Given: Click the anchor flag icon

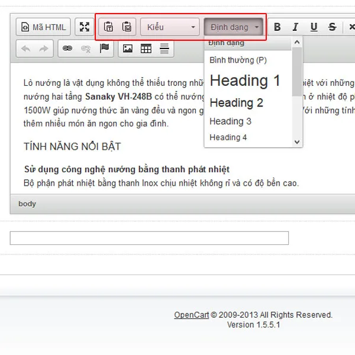Looking at the screenshot, I should point(104,49).
